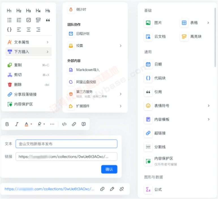The width and height of the screenshot is (218, 199).
Task: Click the 文本 input field
Action: coord(66,144)
